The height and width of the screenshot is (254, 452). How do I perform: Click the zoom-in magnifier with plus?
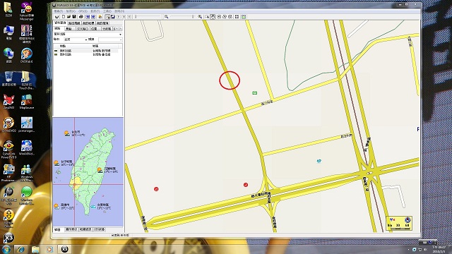[200, 17]
